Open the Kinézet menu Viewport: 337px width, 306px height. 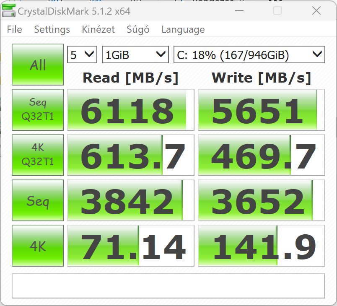pos(98,29)
